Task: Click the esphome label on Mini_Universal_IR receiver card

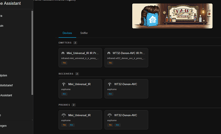Action: point(66,89)
